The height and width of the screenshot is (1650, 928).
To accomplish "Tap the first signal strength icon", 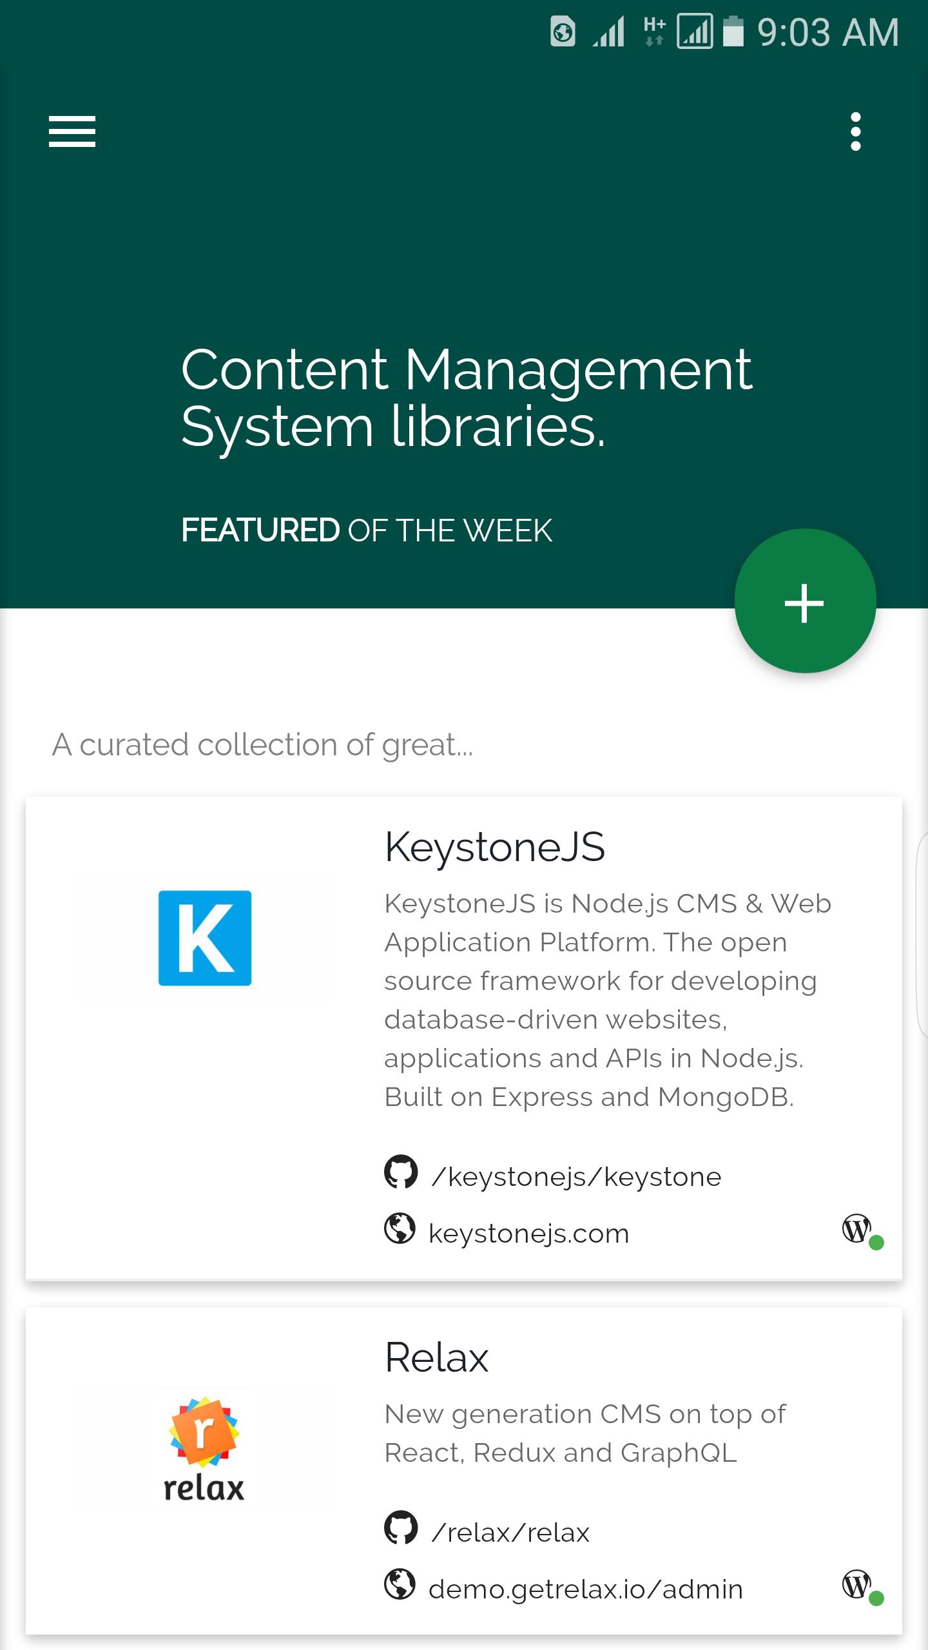I will point(609,32).
